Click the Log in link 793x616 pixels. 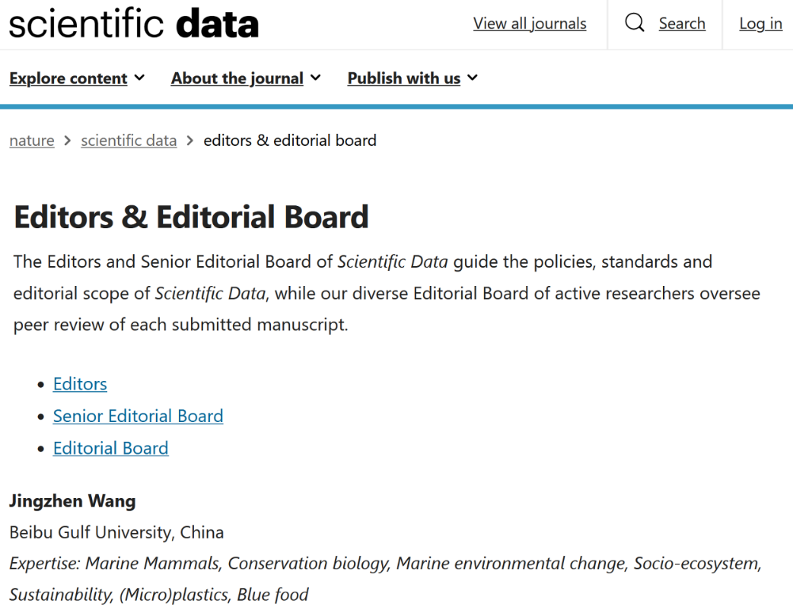coord(760,24)
